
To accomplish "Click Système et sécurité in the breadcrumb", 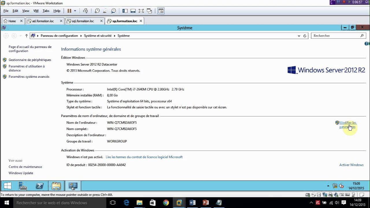I will coord(98,36).
